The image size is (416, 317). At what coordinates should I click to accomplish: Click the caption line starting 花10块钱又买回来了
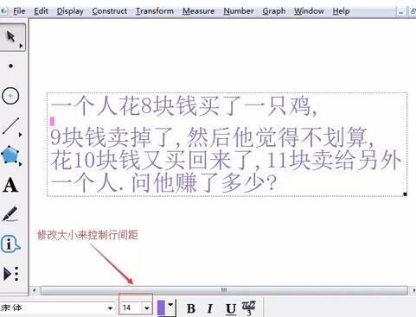coord(226,160)
